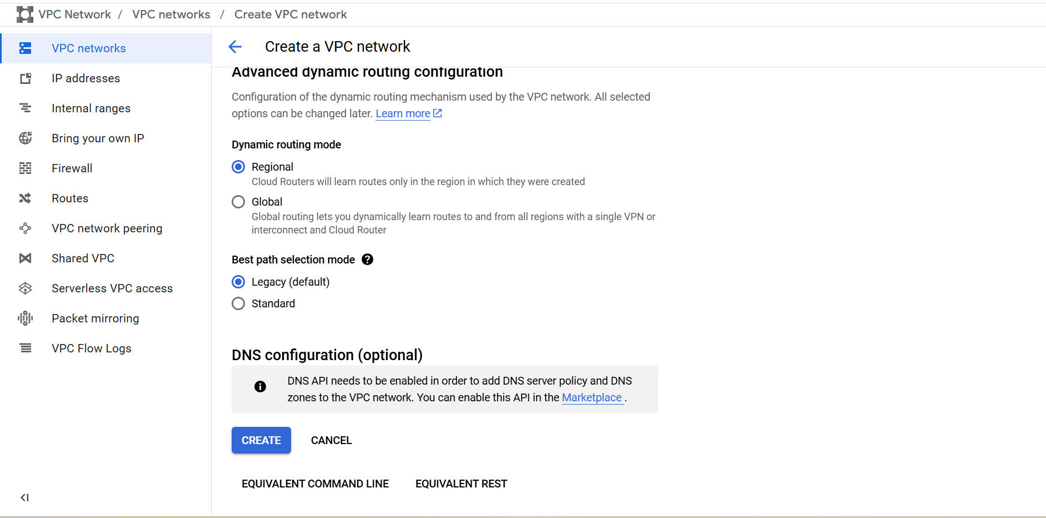Click the VPC networks breadcrumb
The image size is (1046, 518).
coord(171,14)
